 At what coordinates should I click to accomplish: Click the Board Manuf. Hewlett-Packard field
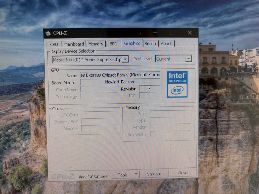point(120,82)
